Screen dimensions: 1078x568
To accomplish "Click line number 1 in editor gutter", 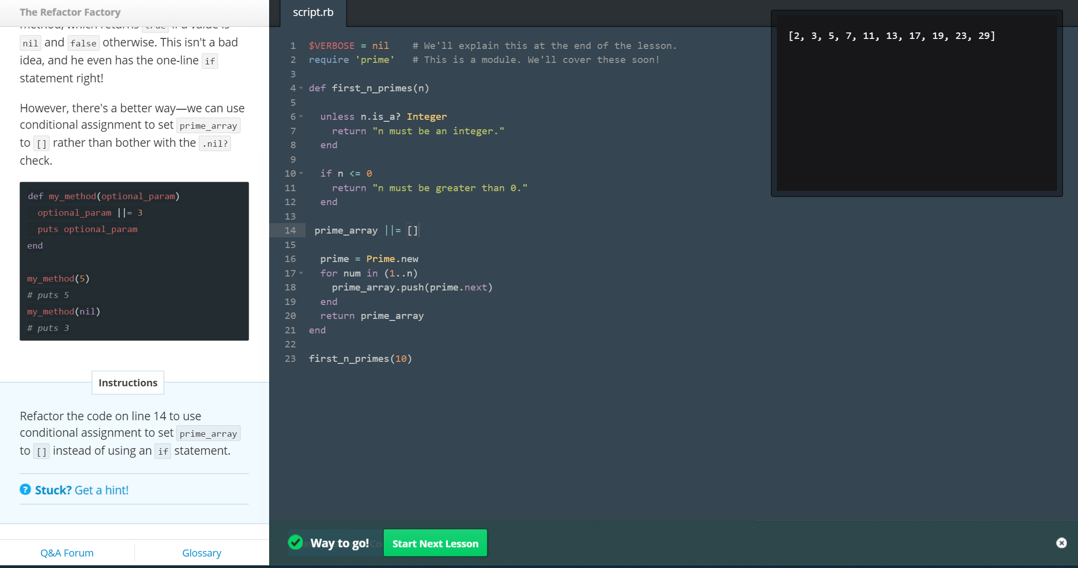I will 293,46.
